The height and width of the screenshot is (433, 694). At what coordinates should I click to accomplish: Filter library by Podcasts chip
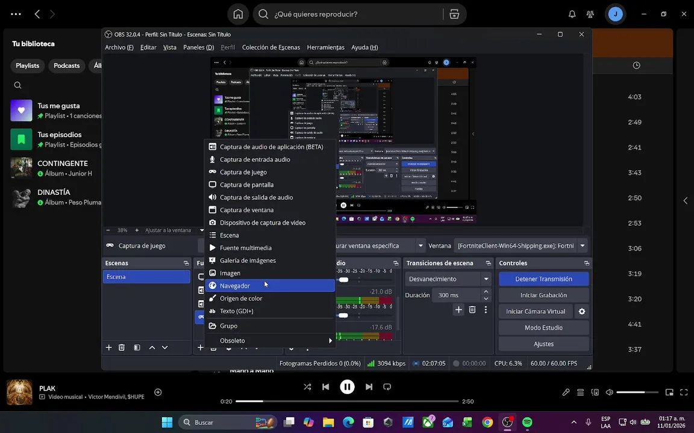(x=67, y=66)
